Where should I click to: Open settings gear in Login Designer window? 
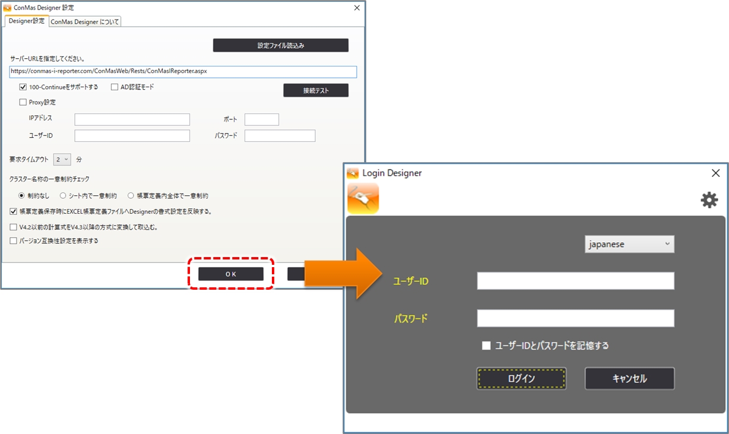tap(709, 200)
